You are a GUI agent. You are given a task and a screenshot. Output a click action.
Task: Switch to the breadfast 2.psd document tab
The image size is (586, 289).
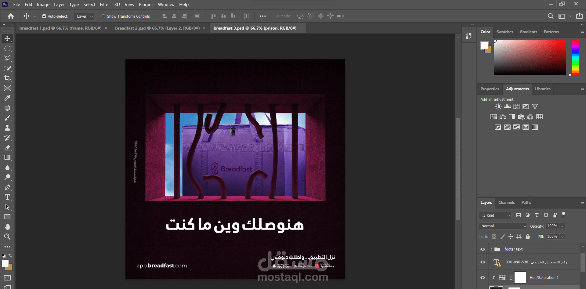(x=157, y=28)
